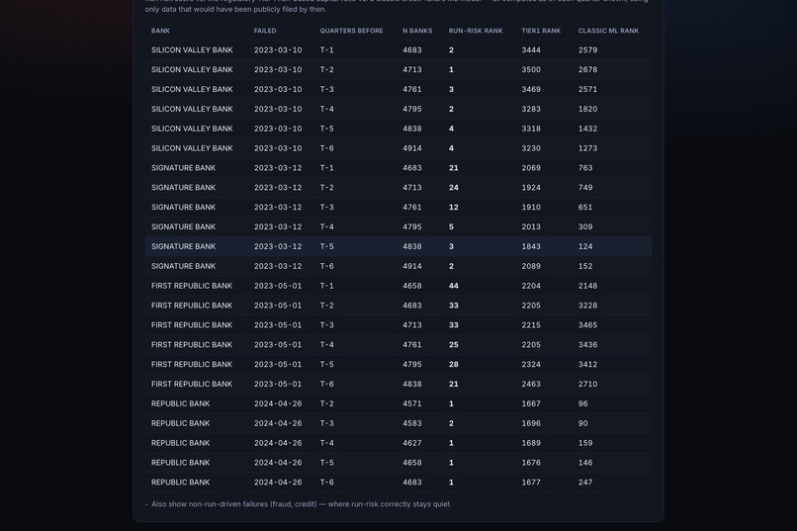Click Tier1 rank value 1910
The width and height of the screenshot is (797, 531).
click(x=531, y=207)
